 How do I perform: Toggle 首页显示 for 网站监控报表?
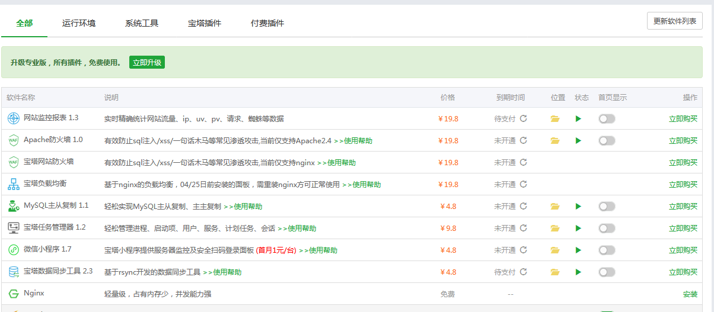coord(607,118)
